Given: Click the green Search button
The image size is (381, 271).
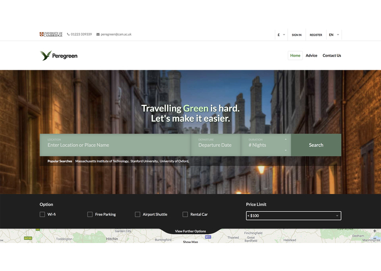Looking at the screenshot, I should 316,145.
